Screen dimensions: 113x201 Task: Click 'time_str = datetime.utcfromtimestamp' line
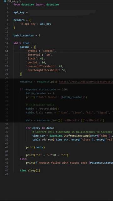73,136
